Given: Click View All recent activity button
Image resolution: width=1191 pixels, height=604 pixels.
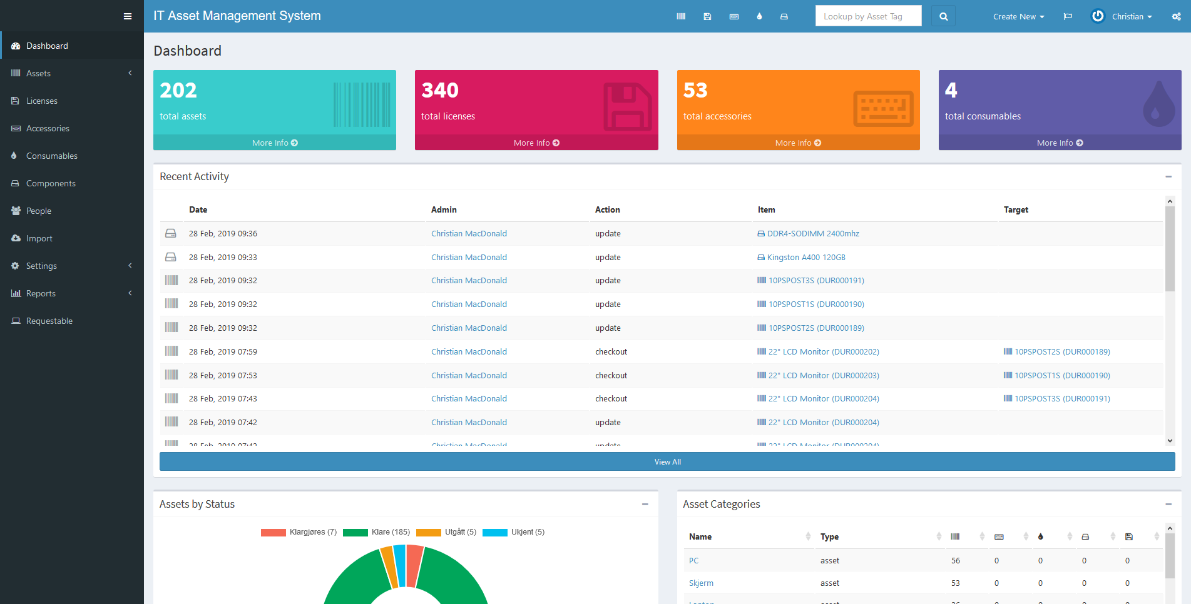Looking at the screenshot, I should [x=667, y=462].
